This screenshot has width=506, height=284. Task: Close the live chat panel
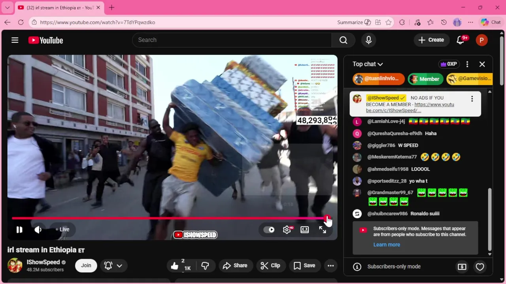[482, 64]
